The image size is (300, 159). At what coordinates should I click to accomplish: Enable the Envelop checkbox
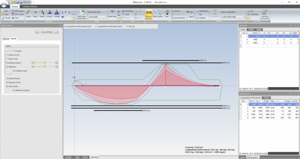(x=14, y=51)
